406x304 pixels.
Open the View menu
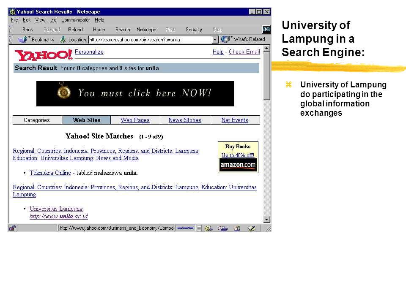tap(40, 20)
